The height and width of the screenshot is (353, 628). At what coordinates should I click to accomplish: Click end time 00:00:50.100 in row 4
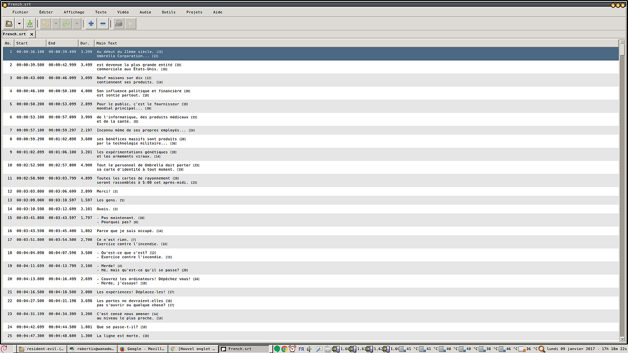point(62,91)
